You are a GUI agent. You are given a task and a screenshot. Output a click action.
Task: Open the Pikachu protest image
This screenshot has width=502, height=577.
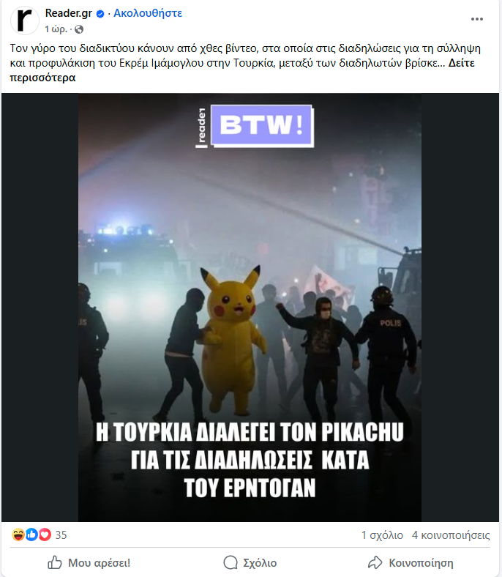click(250, 308)
